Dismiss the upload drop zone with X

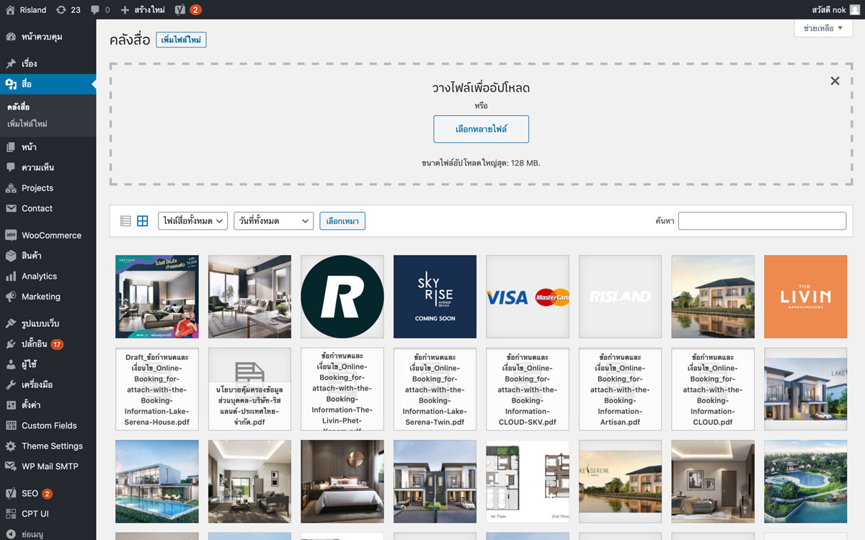(x=835, y=81)
